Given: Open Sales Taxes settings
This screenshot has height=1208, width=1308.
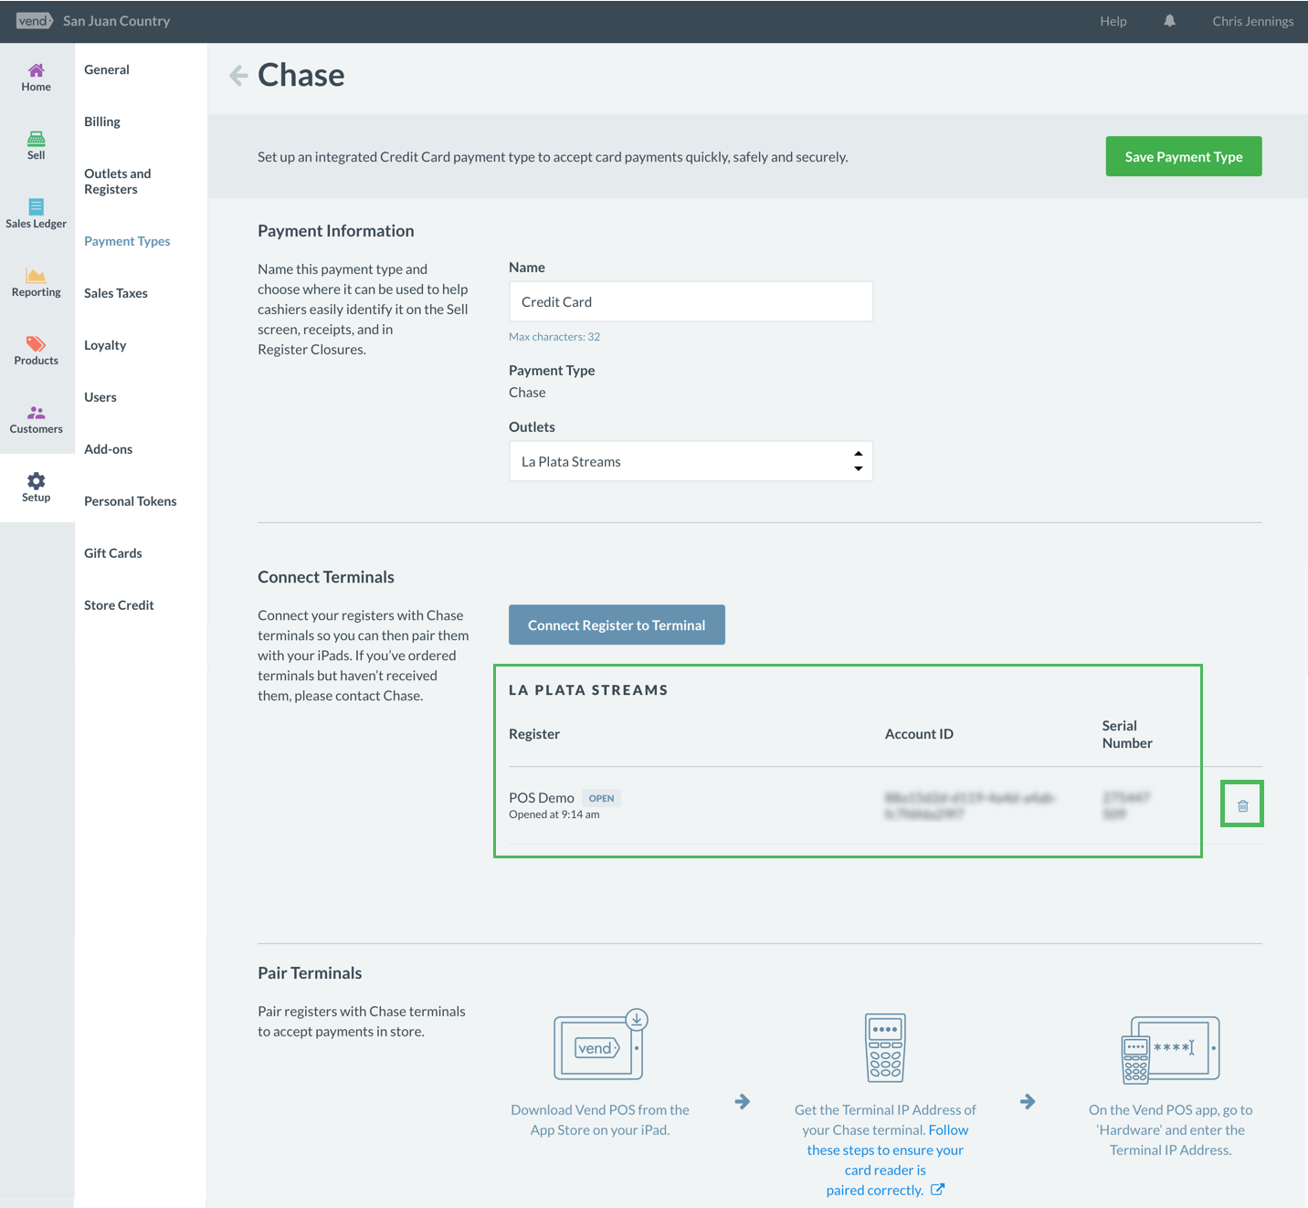Looking at the screenshot, I should point(116,293).
